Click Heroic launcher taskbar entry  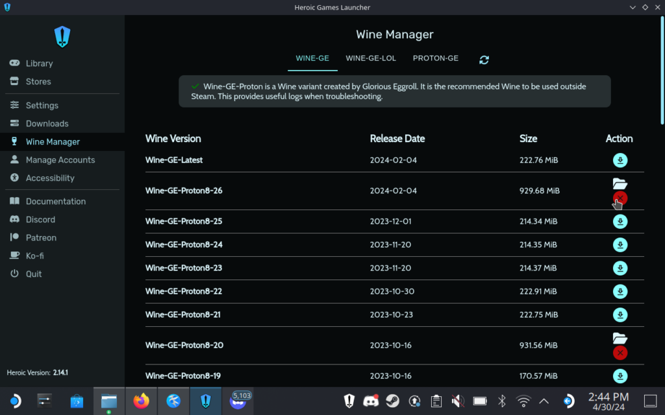coord(206,401)
